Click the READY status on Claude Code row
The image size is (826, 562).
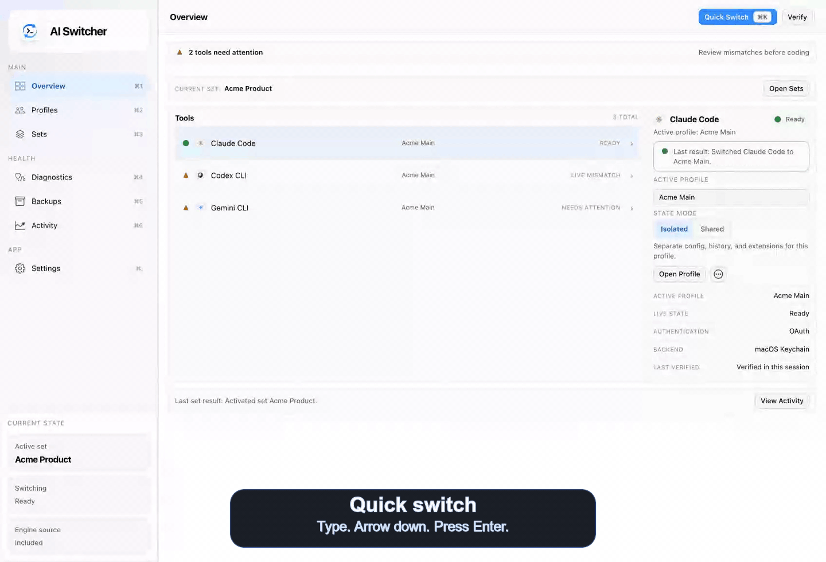pos(610,143)
